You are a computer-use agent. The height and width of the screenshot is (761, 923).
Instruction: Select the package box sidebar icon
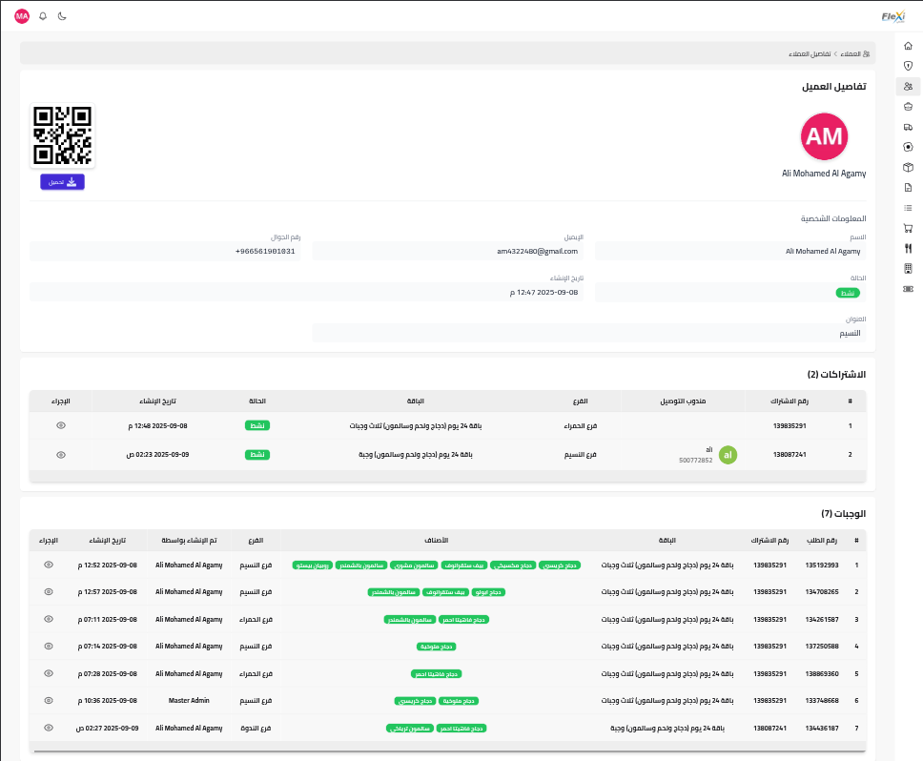(908, 167)
